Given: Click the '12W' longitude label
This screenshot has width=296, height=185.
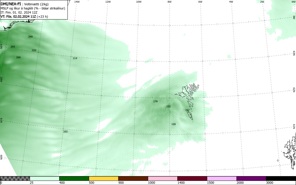Looking at the screenshot, I should [x=108, y=2].
